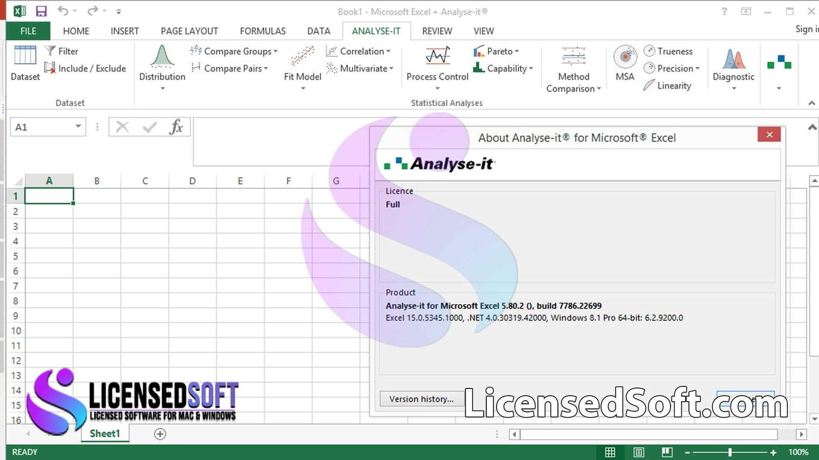Open the FILE menu tab
The width and height of the screenshot is (819, 460).
coord(28,31)
